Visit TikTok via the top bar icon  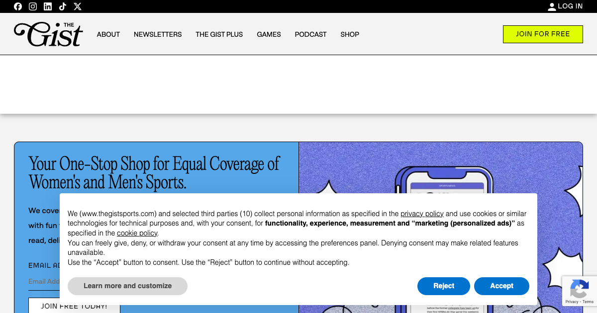63,6
